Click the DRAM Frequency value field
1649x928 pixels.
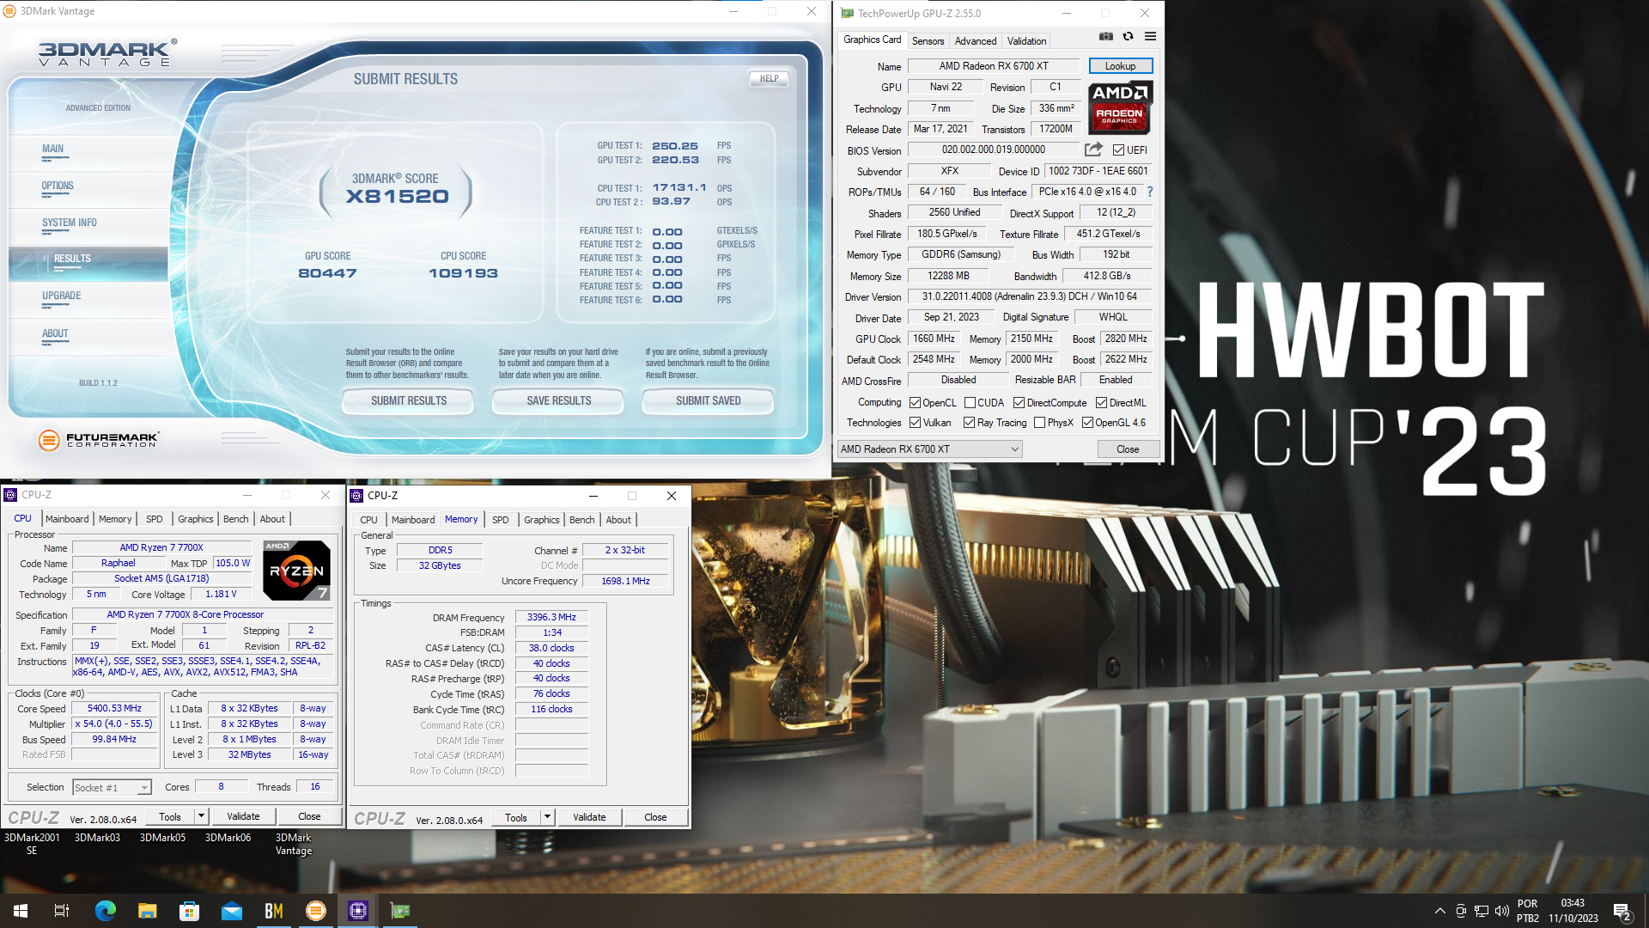pos(551,618)
